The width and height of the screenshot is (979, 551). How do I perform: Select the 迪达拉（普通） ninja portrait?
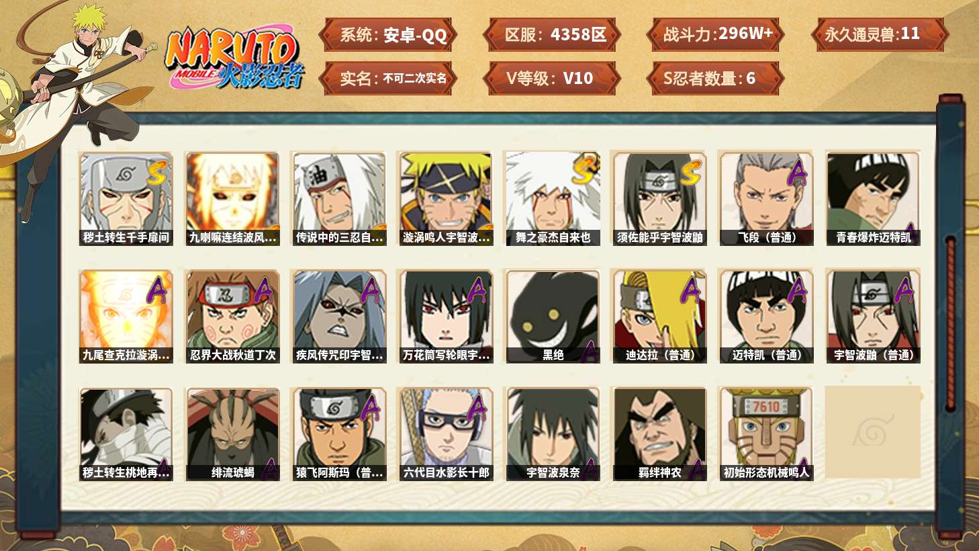pyautogui.click(x=659, y=316)
